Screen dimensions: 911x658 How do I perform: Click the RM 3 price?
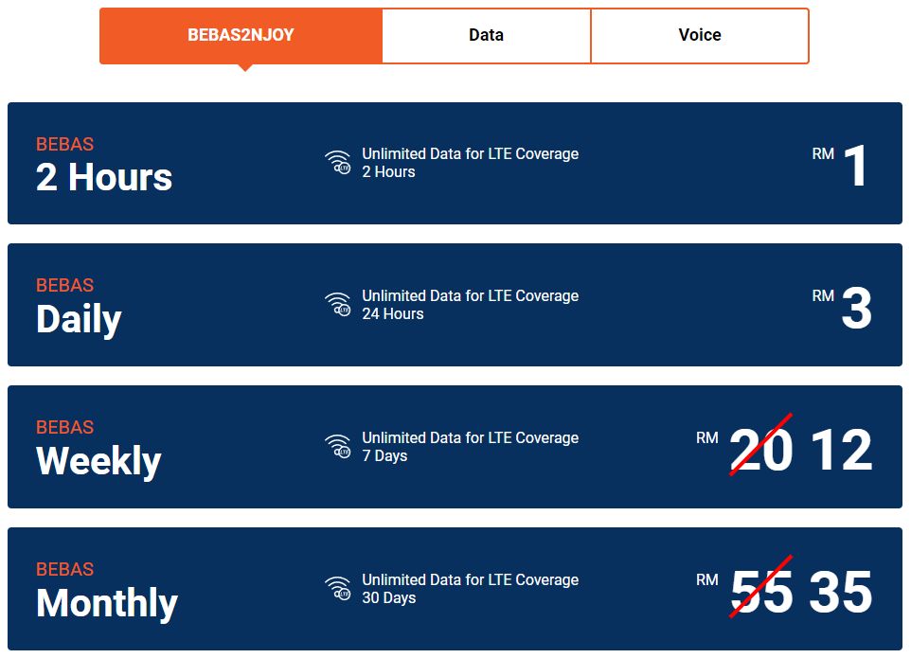841,308
